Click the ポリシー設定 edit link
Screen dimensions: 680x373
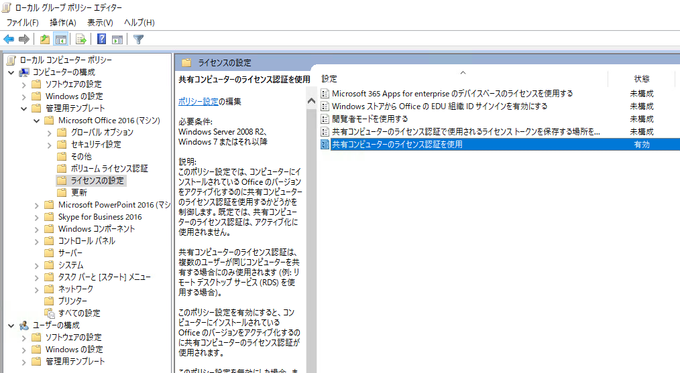point(199,101)
